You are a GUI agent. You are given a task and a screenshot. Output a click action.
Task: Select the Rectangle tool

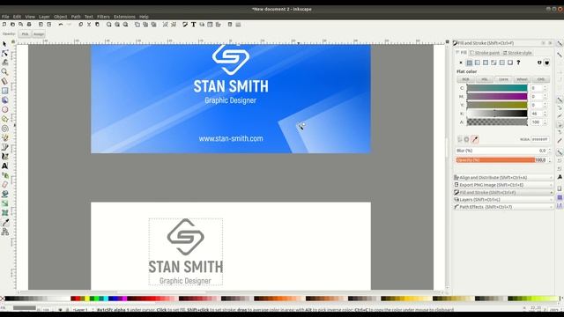(x=4, y=91)
